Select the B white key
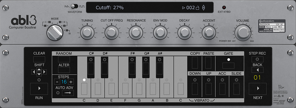 (167, 89)
